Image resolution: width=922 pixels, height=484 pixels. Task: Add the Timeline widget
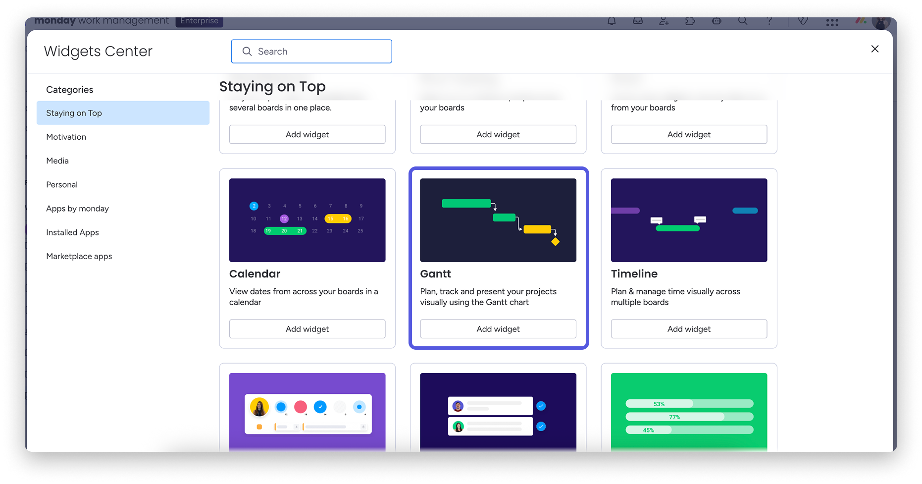[x=689, y=329]
